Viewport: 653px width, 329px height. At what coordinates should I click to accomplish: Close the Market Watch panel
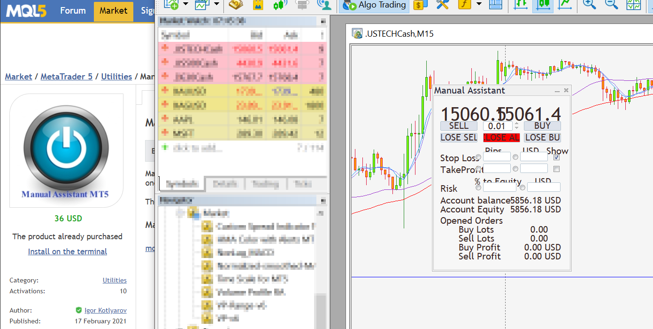point(323,21)
